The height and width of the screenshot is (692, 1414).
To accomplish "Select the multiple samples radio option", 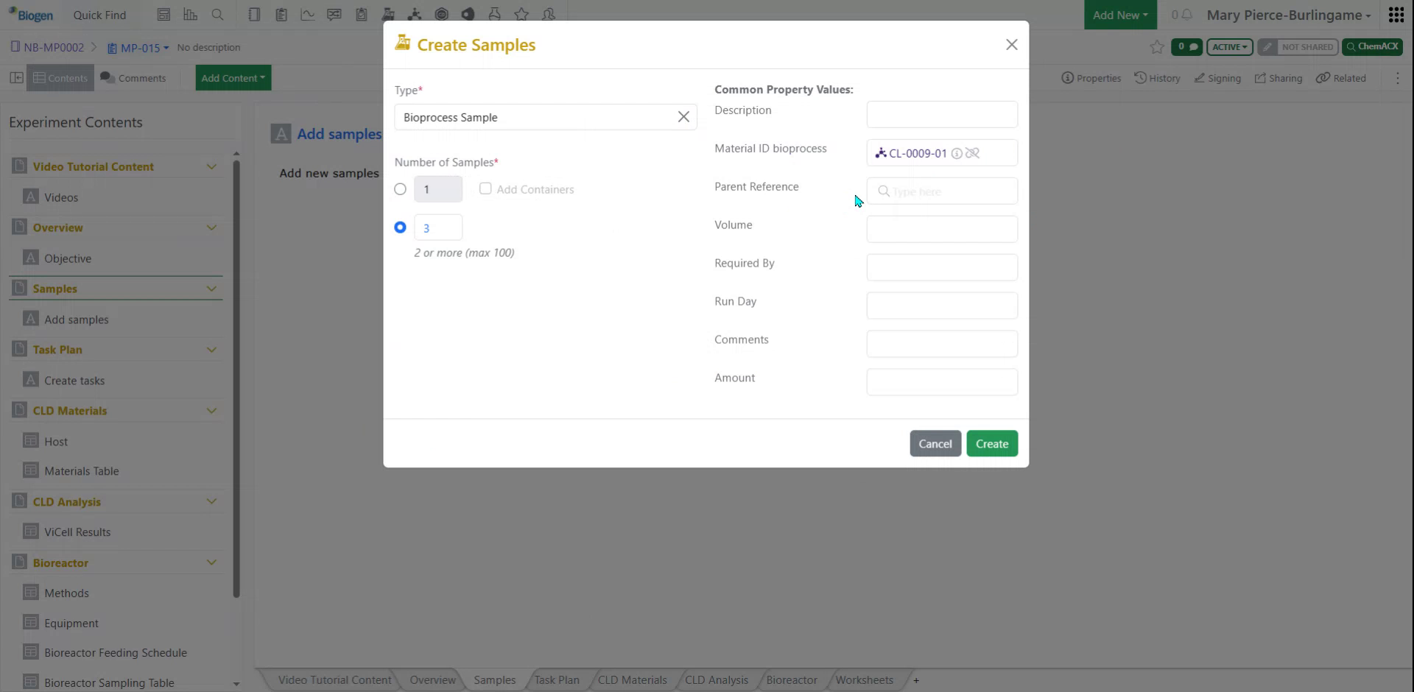I will coord(400,227).
